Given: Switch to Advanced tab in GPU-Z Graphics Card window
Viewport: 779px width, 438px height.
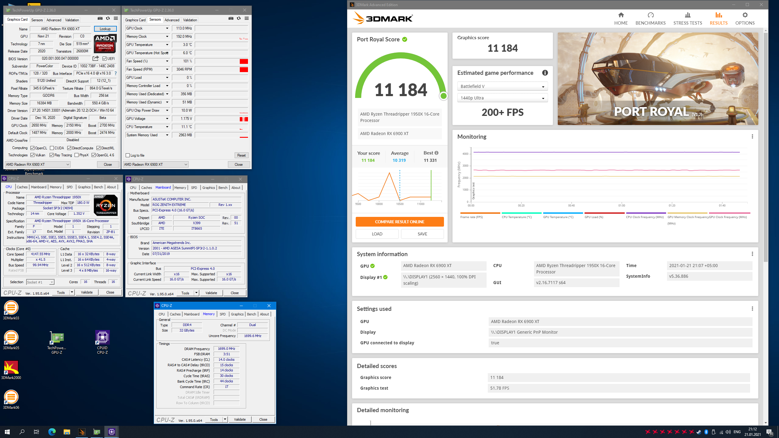Looking at the screenshot, I should [54, 20].
